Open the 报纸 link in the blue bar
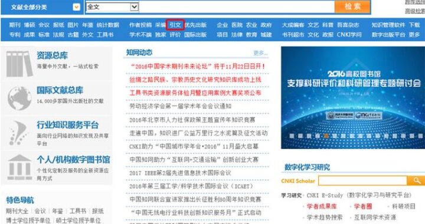The image size is (425, 224). click(58, 25)
